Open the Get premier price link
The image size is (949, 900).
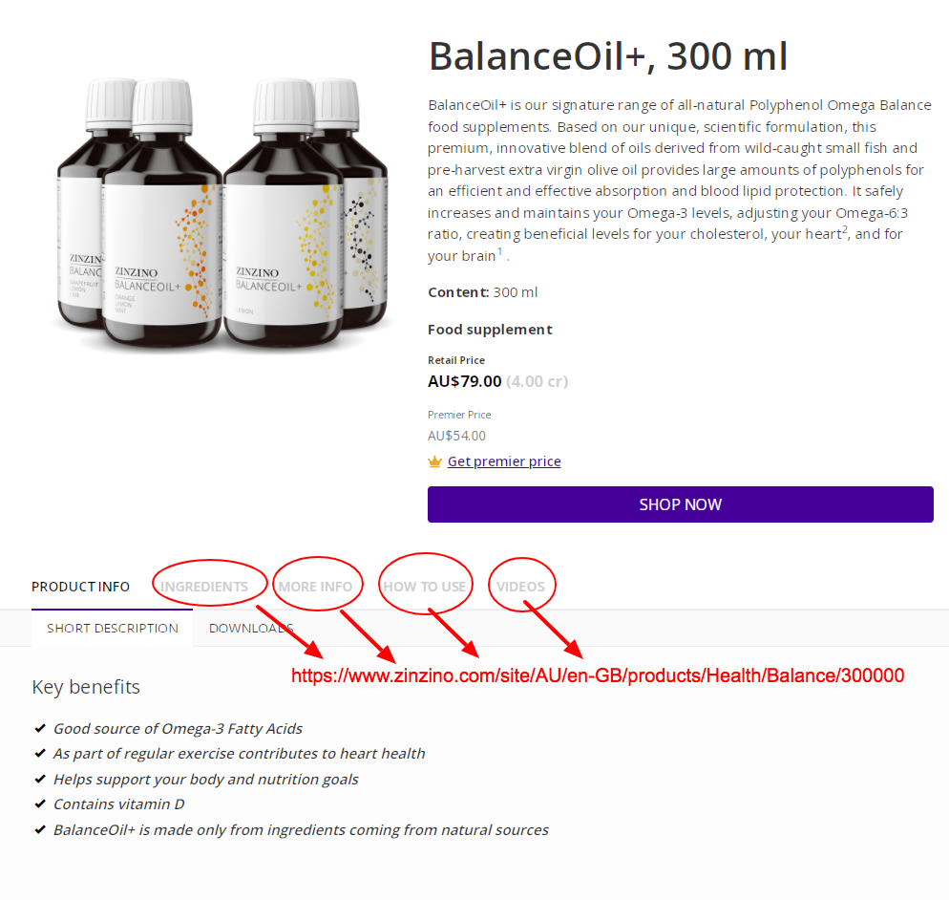(x=504, y=461)
